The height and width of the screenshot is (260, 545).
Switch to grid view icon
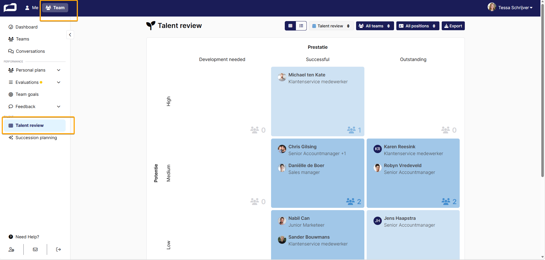(290, 26)
